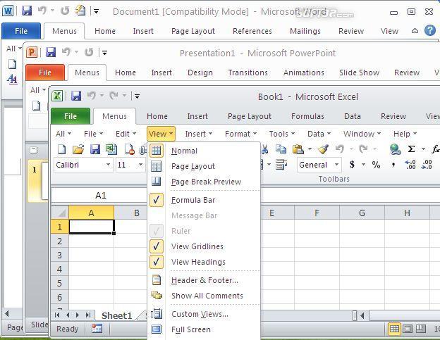The image size is (440, 340).
Task: Open the Window dropdown menu in Excel
Action: pyautogui.click(x=362, y=134)
